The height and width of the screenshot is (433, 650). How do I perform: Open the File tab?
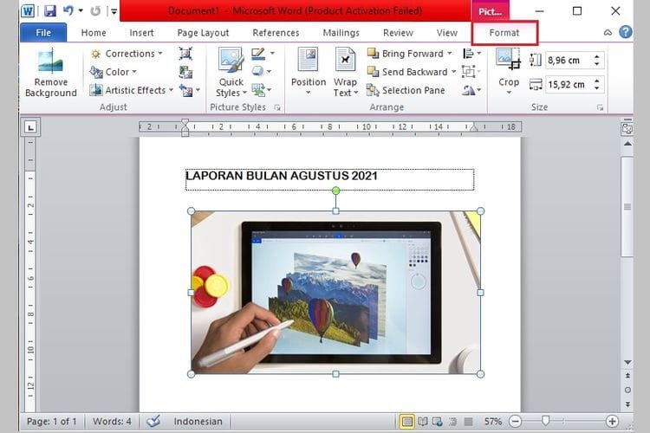[x=43, y=33]
